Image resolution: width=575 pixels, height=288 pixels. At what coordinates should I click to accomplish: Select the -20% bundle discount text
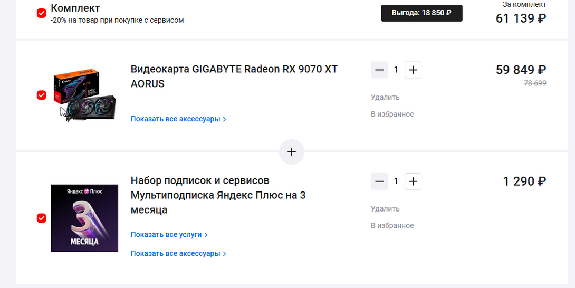pyautogui.click(x=117, y=20)
